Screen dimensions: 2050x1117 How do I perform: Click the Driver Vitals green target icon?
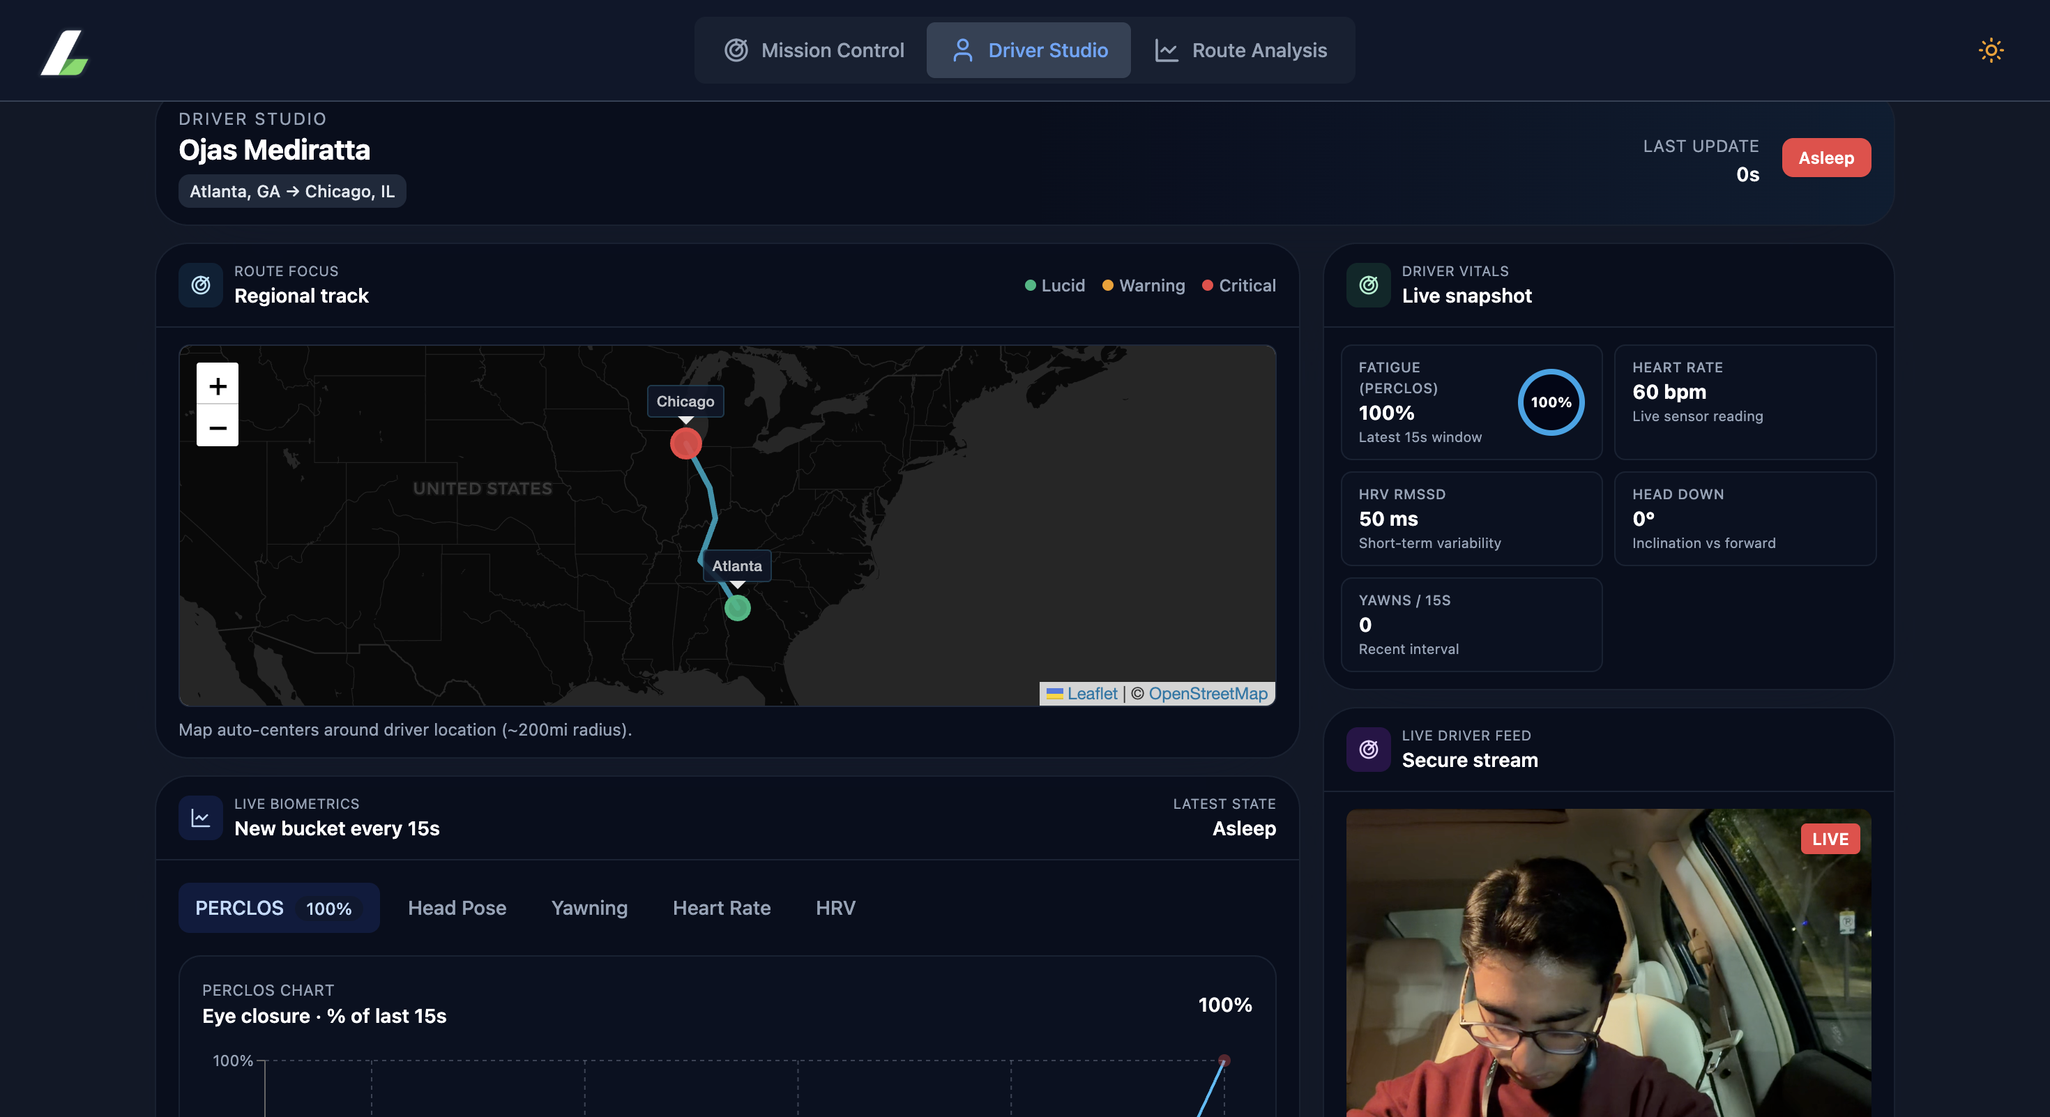tap(1368, 284)
